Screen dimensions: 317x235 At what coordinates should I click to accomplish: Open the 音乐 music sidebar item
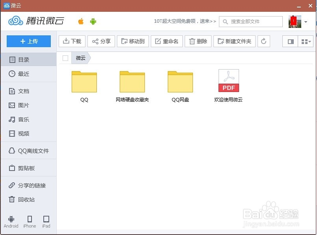click(28, 119)
